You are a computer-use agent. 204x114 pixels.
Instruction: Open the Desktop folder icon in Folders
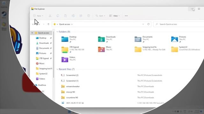(65, 39)
